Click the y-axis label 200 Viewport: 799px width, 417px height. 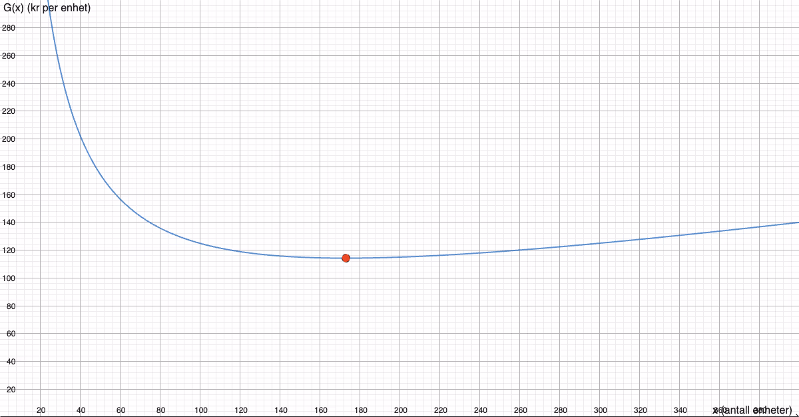point(9,139)
